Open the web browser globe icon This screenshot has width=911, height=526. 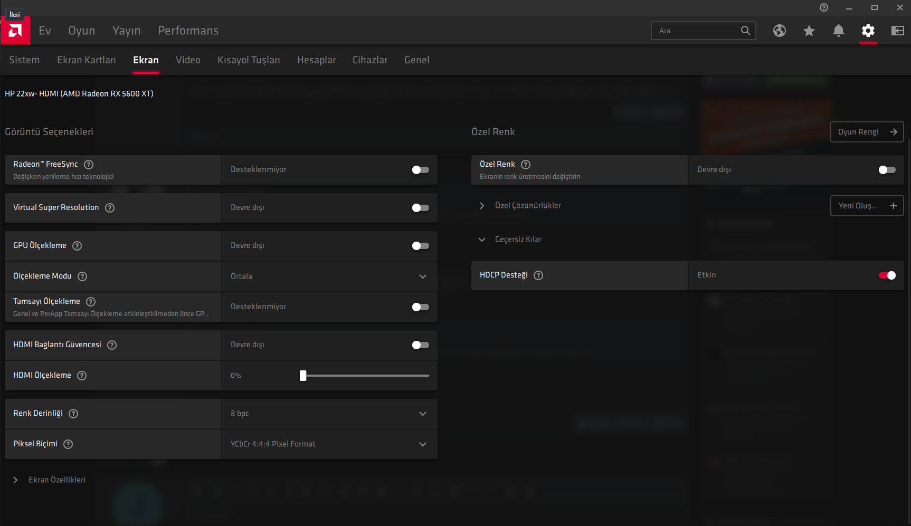[x=779, y=31]
